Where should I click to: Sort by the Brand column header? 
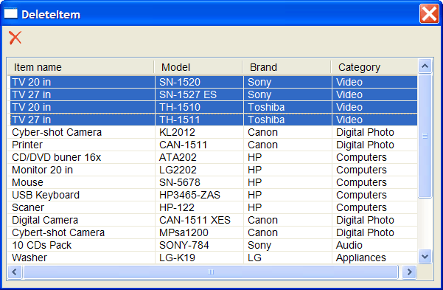point(287,67)
